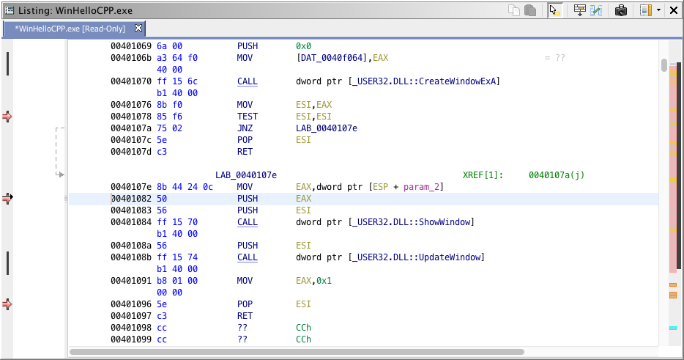
Task: Click the CALL to USER32 ShowWindow
Action: 247,222
